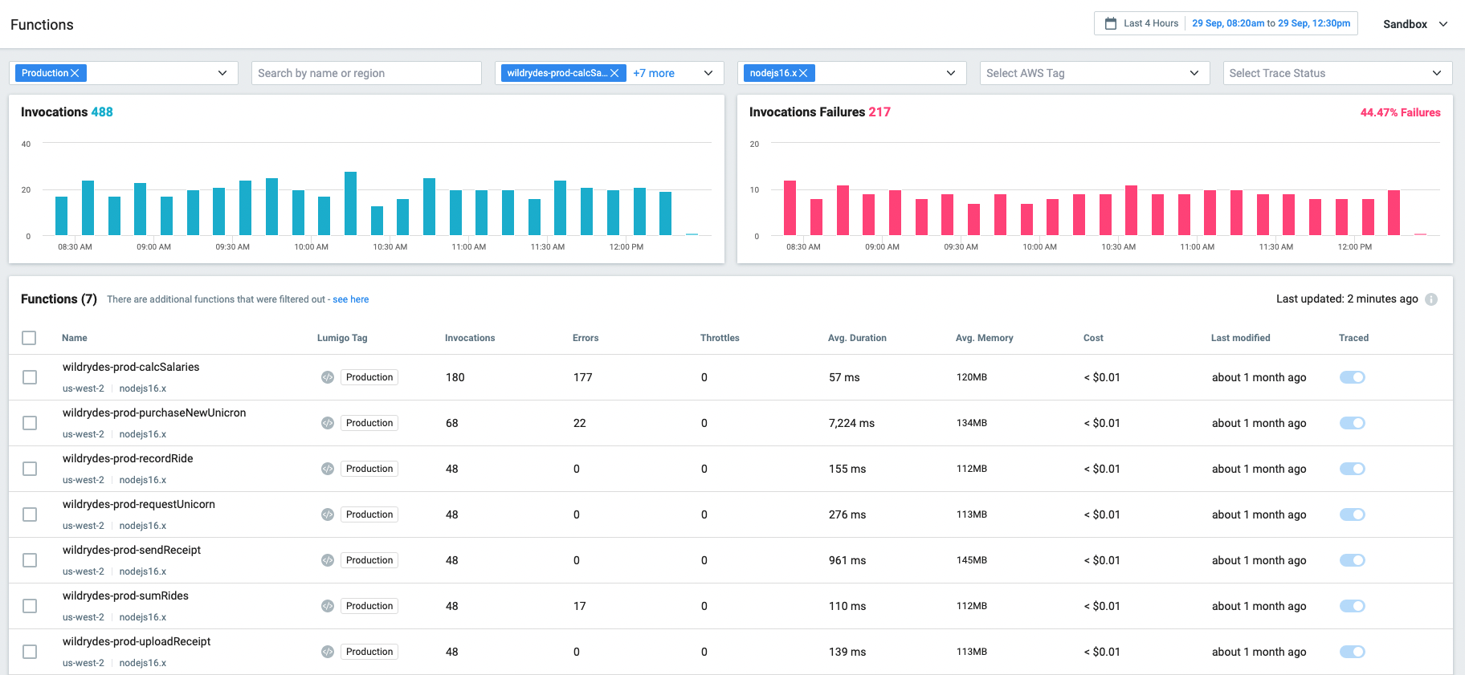Screen dimensions: 1465x675
Task: Select the wildrydes-prod-requestUnicorn row checkbox
Action: 30,514
